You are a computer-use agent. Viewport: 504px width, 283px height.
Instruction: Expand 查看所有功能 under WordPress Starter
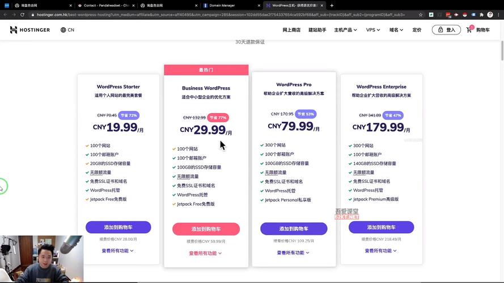click(118, 251)
